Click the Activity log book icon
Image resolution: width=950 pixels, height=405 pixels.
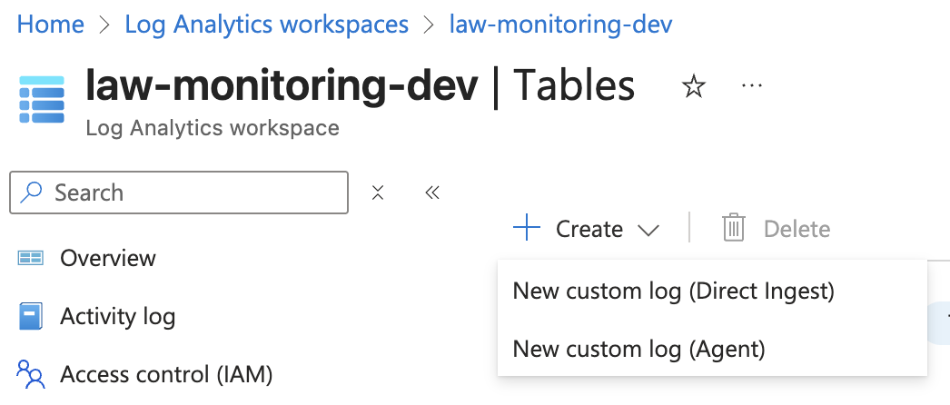(30, 317)
